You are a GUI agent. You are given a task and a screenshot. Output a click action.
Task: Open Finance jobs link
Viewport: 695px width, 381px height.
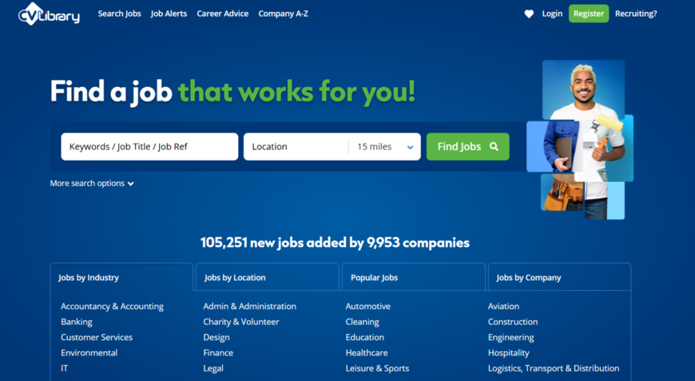[218, 353]
